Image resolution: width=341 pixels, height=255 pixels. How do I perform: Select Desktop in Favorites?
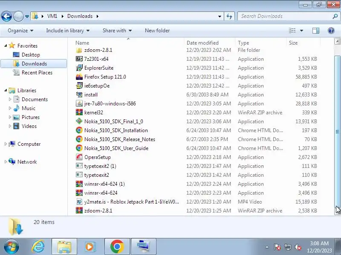point(31,55)
